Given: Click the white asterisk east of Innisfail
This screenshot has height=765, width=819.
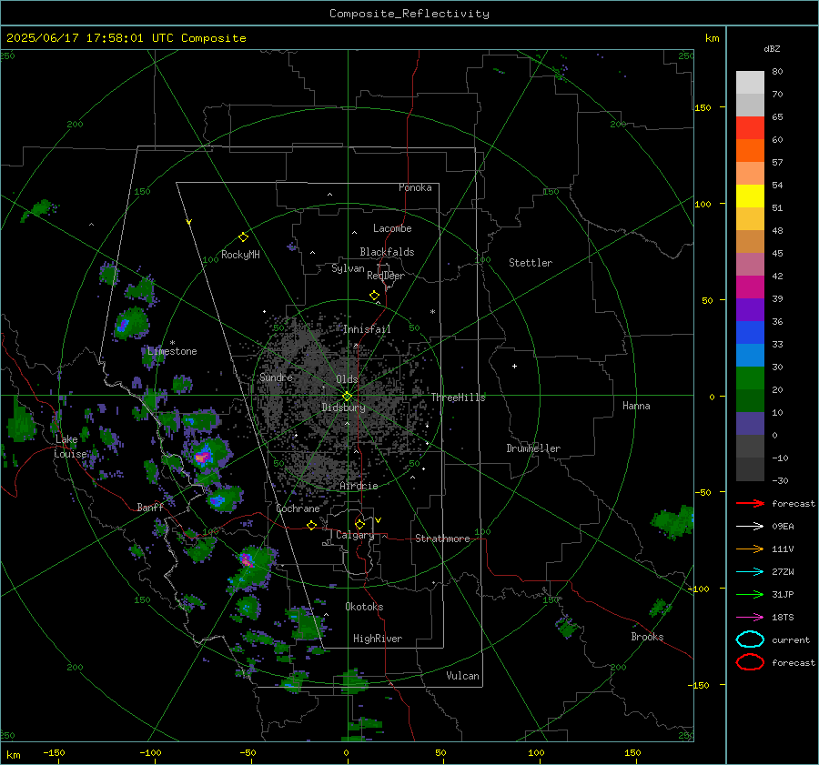Looking at the screenshot, I should point(432,312).
